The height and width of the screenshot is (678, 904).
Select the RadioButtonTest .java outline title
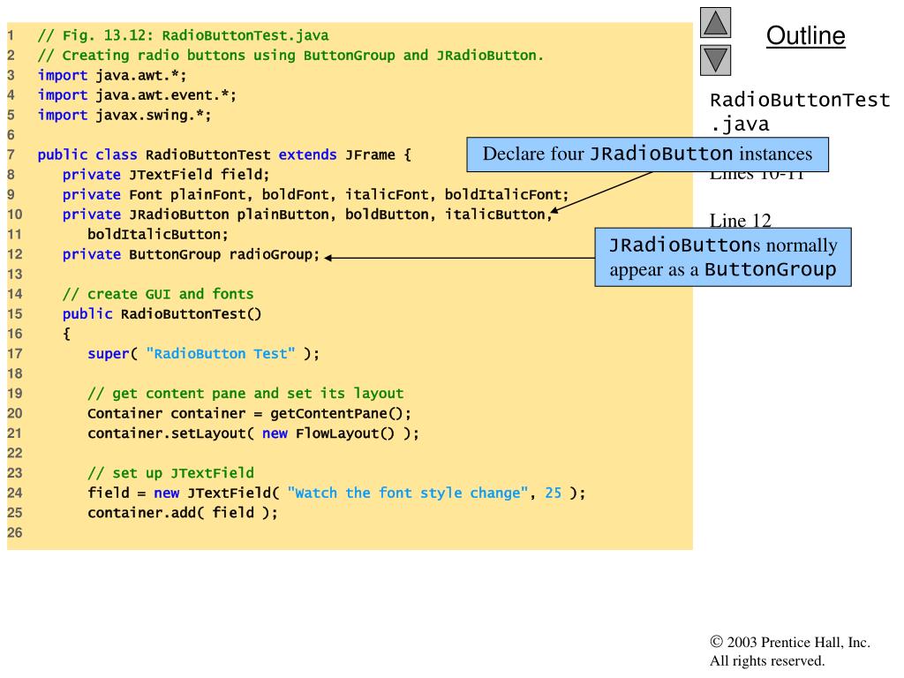point(800,112)
